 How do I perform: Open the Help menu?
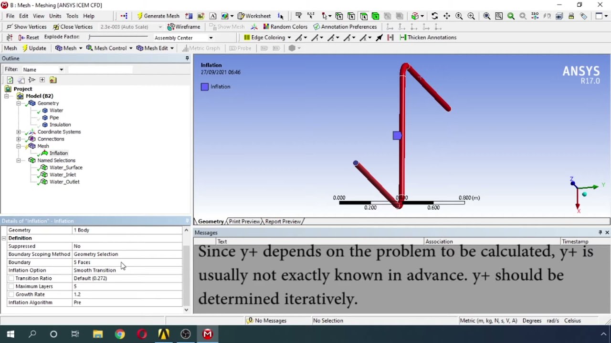pyautogui.click(x=88, y=16)
